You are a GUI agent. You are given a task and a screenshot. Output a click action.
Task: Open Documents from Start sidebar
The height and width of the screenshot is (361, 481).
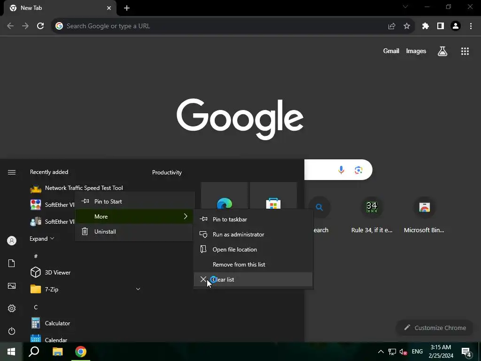(12, 263)
